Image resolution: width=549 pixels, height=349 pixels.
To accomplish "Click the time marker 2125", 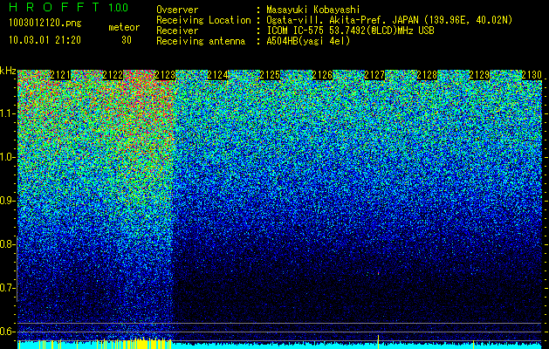I will [x=270, y=75].
